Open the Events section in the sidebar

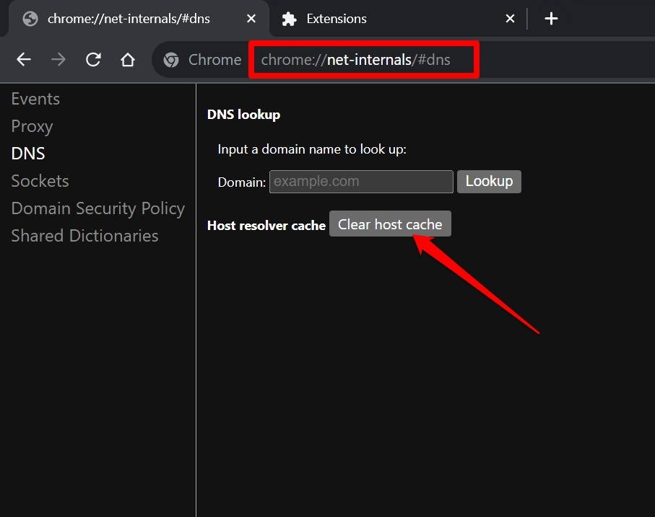[35, 99]
